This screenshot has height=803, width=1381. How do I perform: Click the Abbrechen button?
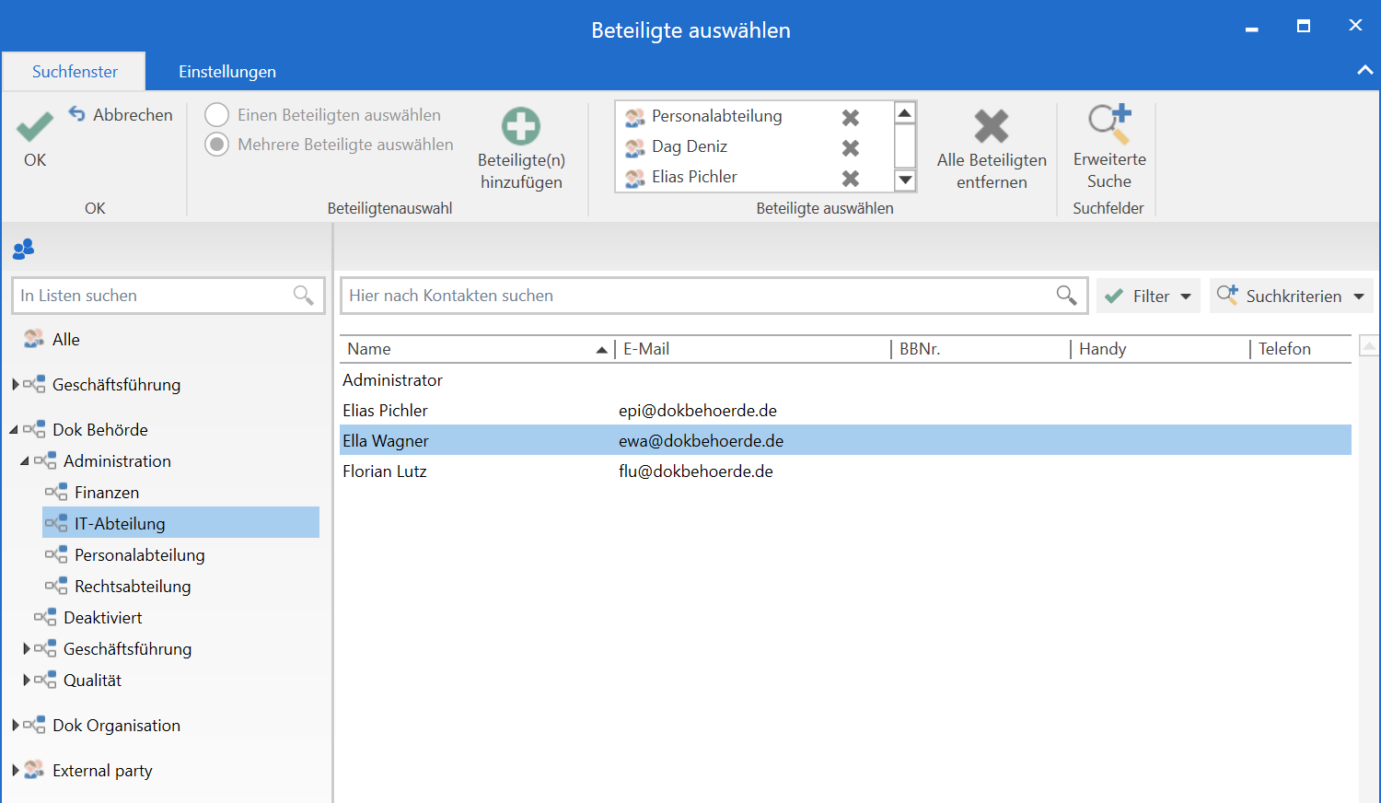click(122, 115)
